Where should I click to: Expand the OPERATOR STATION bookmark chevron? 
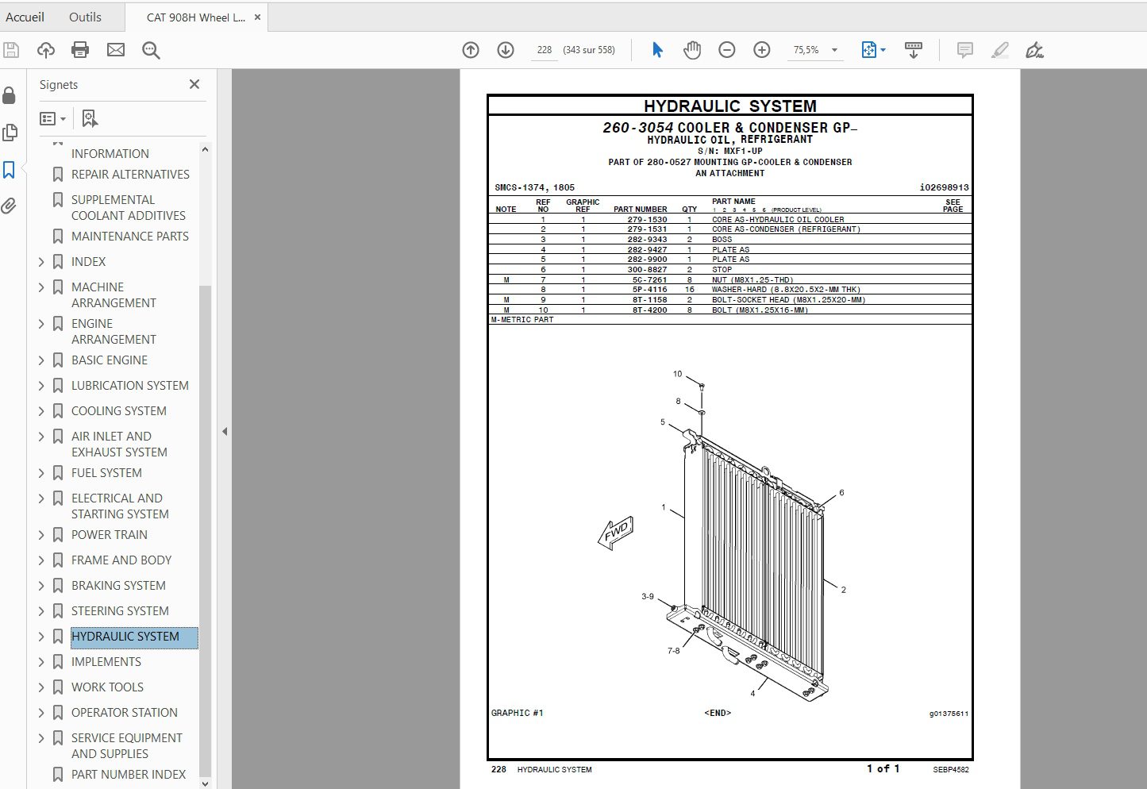tap(41, 713)
